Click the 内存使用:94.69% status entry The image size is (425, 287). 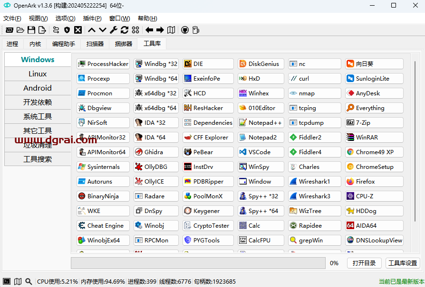103,282
